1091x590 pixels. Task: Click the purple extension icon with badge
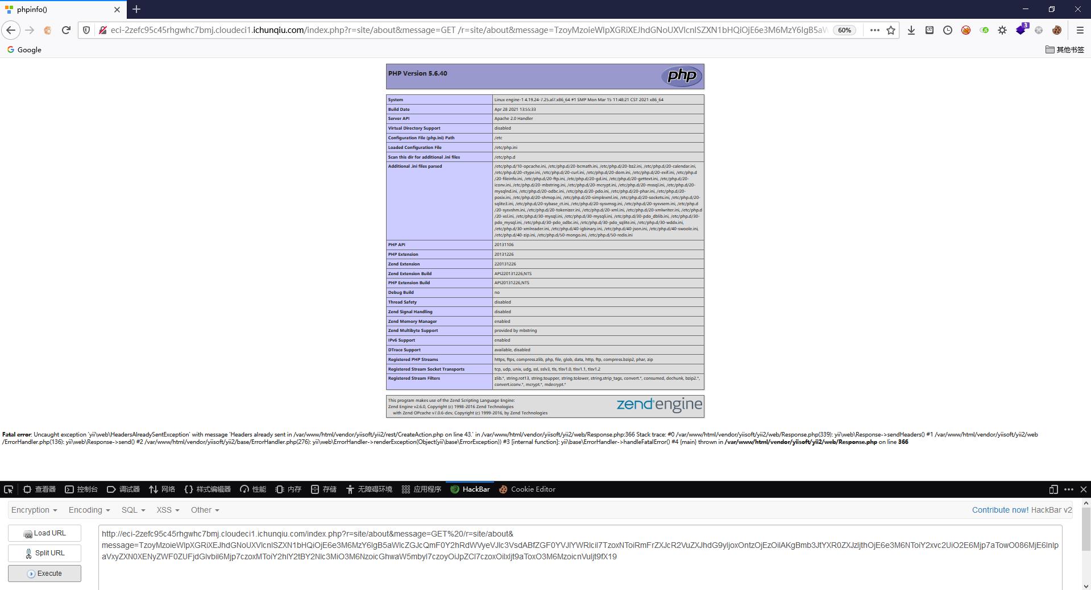click(x=1022, y=29)
